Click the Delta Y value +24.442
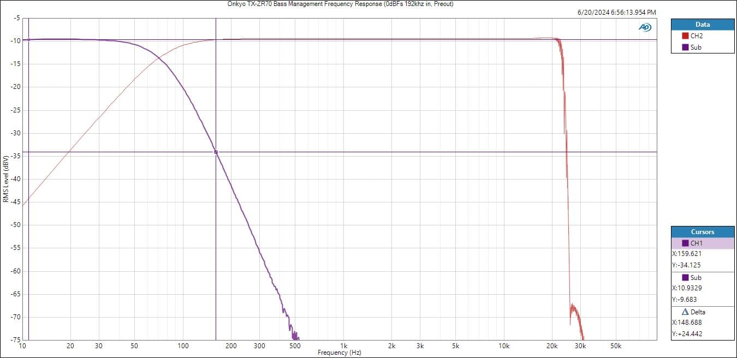Screen dimensions: 737x358 (x=687, y=334)
